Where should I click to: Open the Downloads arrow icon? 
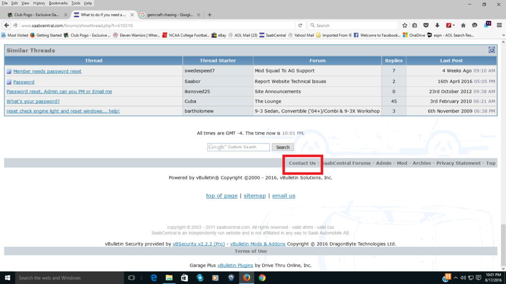click(437, 25)
